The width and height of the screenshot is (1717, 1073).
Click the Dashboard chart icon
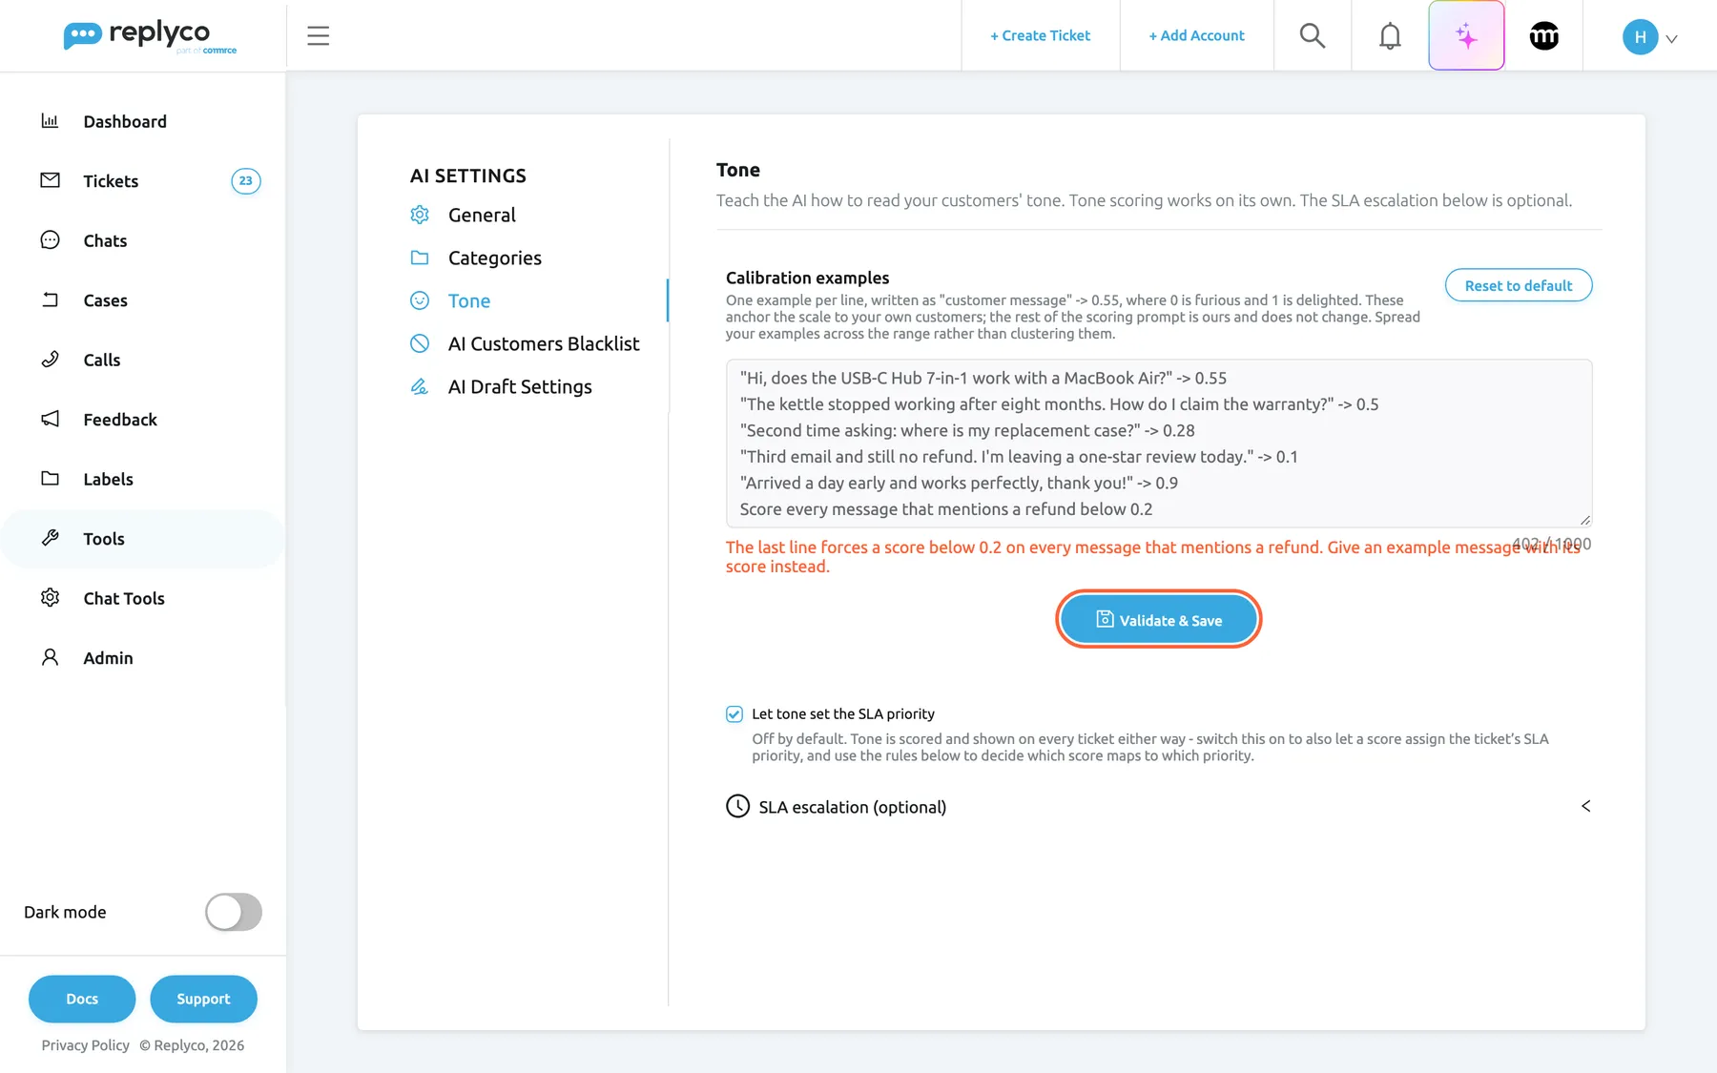pos(50,120)
